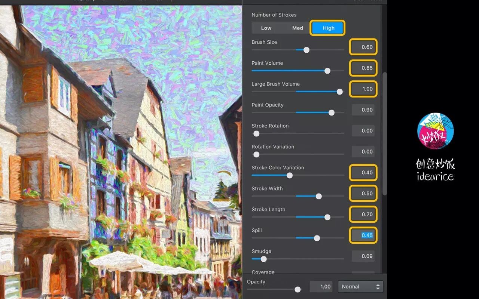Select Low number of strokes
479x299 pixels.
(266, 28)
